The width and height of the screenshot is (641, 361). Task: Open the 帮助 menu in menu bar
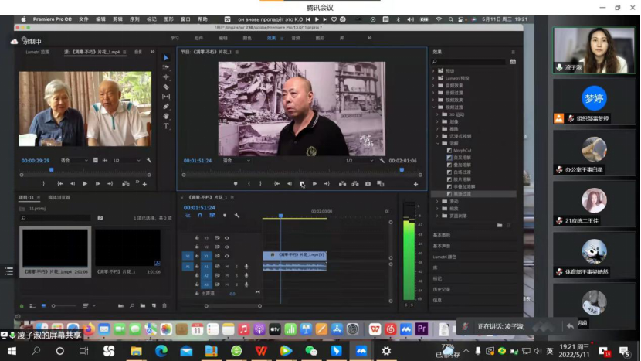click(203, 19)
